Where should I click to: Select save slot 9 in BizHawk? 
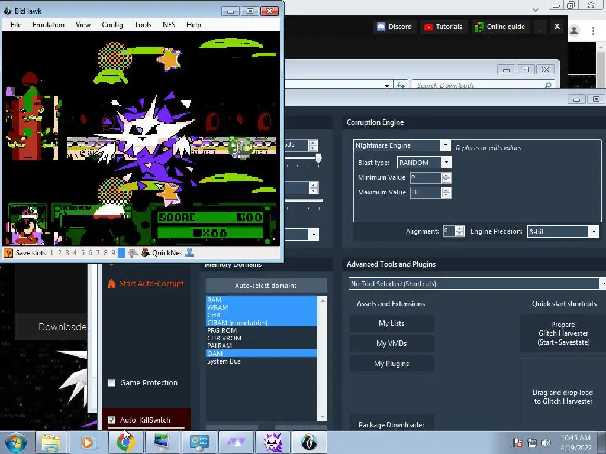[113, 253]
